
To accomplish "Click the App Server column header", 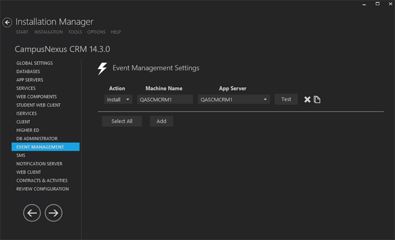I will (x=232, y=88).
